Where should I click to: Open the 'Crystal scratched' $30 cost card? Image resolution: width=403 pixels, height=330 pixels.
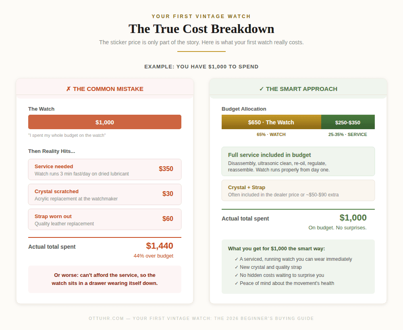(x=105, y=194)
